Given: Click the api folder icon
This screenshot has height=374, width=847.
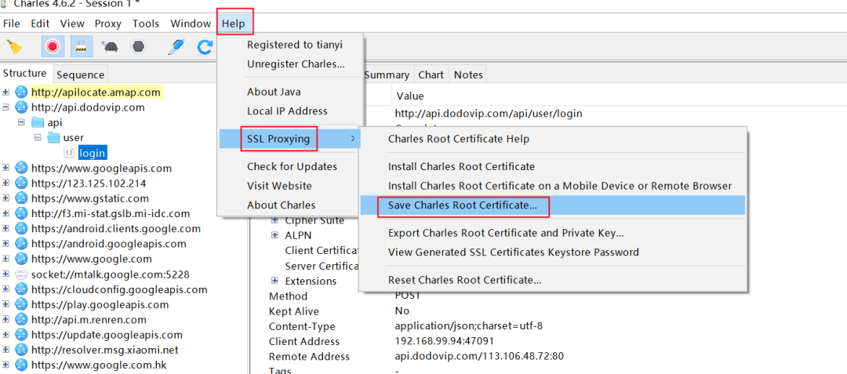Looking at the screenshot, I should click(38, 122).
